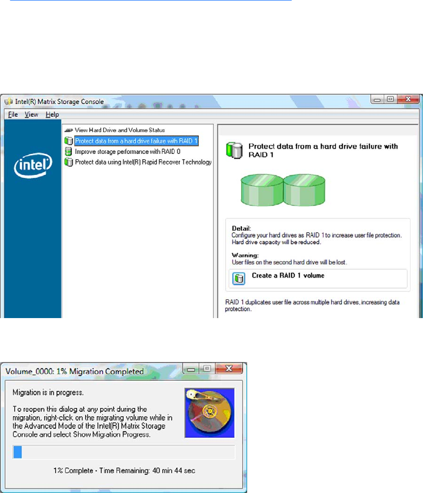The image size is (423, 493).
Task: Click the 'Volume_0000: 1% Migration Completed' title
Action: pyautogui.click(x=74, y=371)
